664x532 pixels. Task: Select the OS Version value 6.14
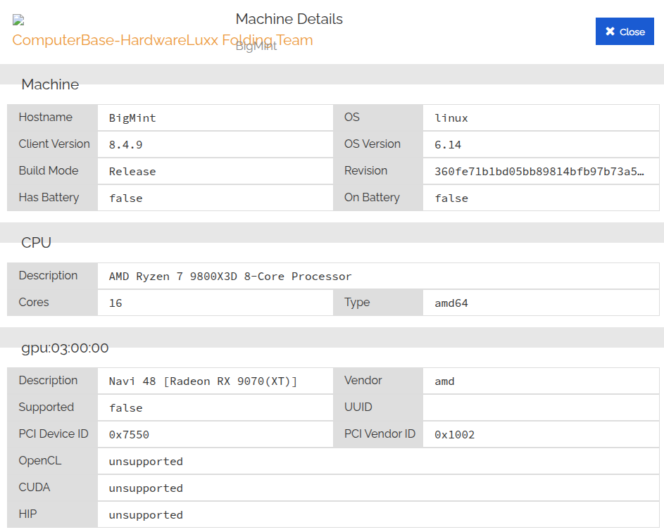448,145
